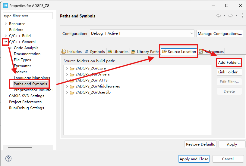Viewport: 246px width, 166px height.
Task: Open the three-dot view menu icon
Action: coord(242,16)
